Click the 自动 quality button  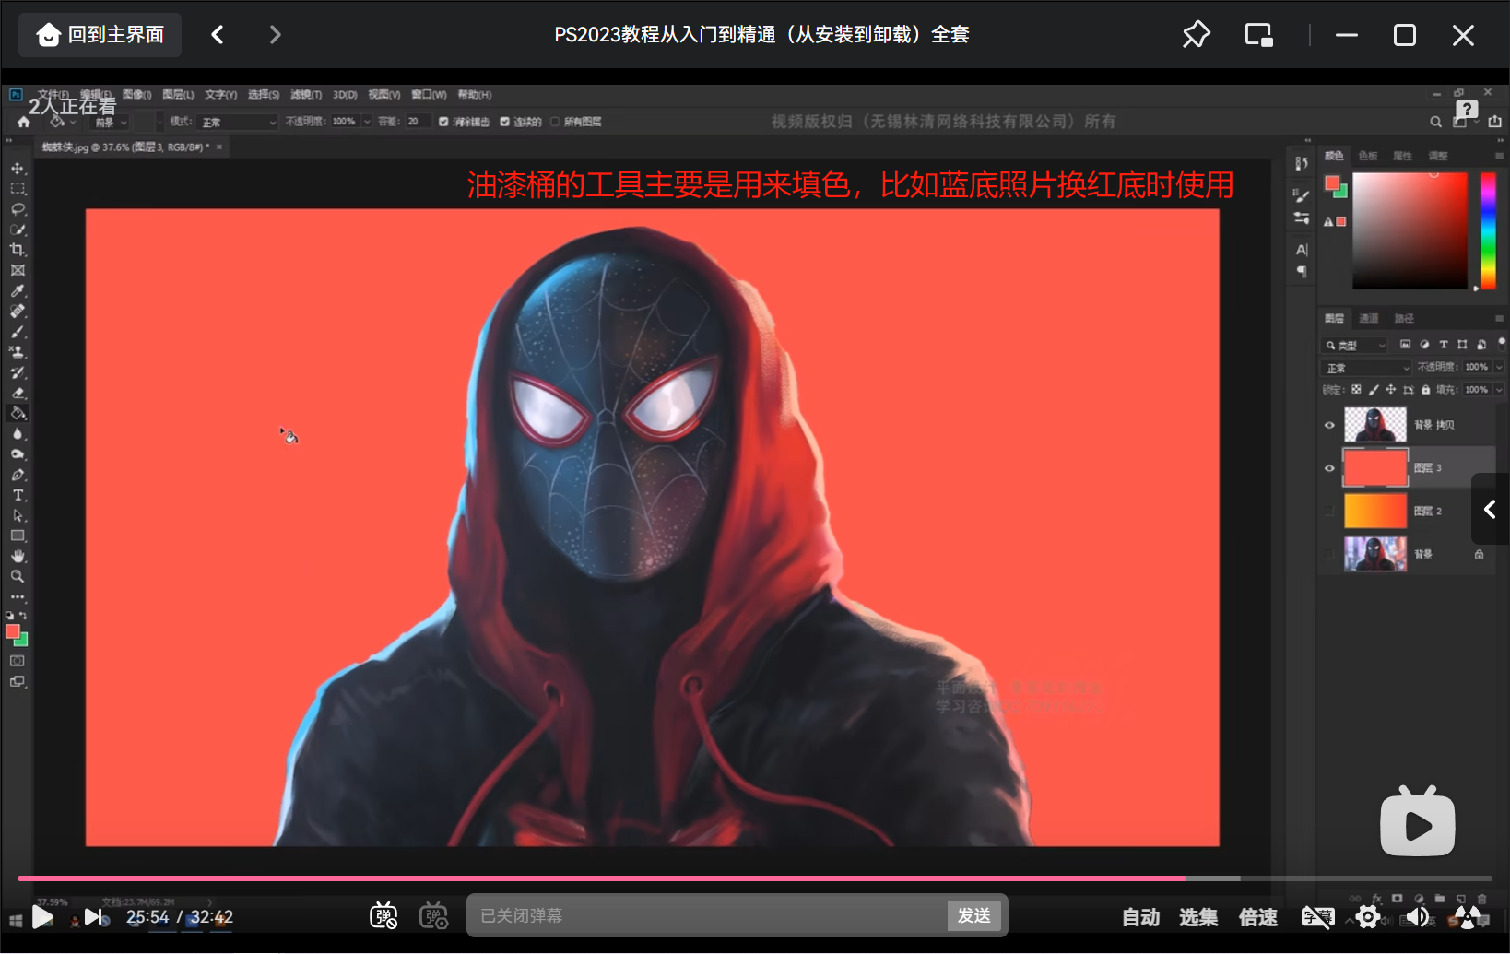click(x=1141, y=917)
